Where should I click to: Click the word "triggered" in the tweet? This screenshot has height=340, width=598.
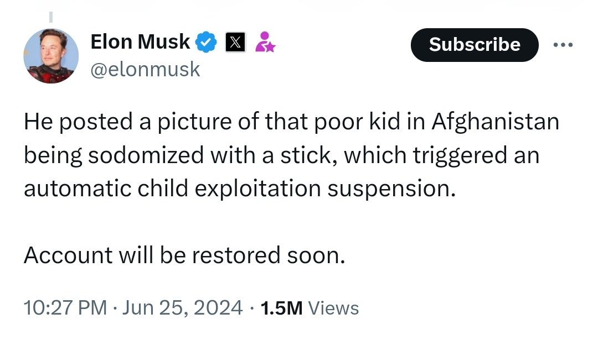click(x=461, y=155)
